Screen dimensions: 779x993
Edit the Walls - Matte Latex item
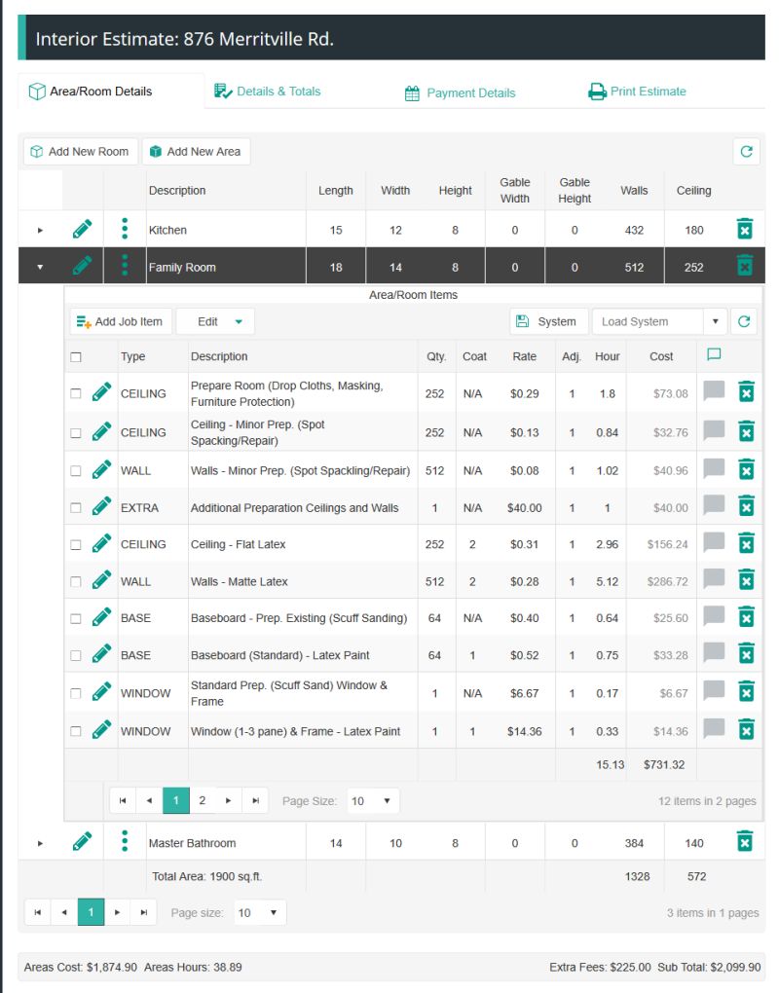pyautogui.click(x=101, y=581)
